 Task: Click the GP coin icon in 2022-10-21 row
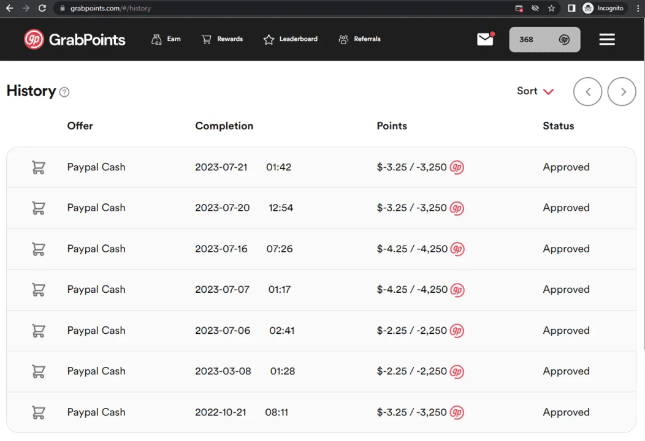[x=457, y=412]
